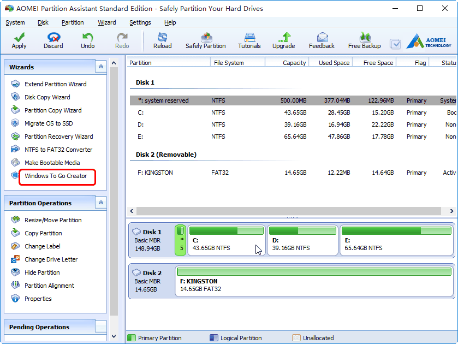Viewport: 458px width, 344px height.
Task: Click Windows To Go Creator icon
Action: [15, 176]
